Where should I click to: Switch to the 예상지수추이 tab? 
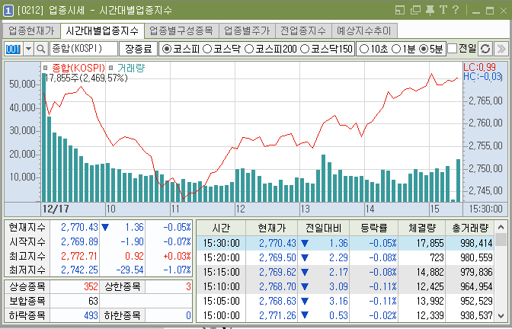point(364,31)
